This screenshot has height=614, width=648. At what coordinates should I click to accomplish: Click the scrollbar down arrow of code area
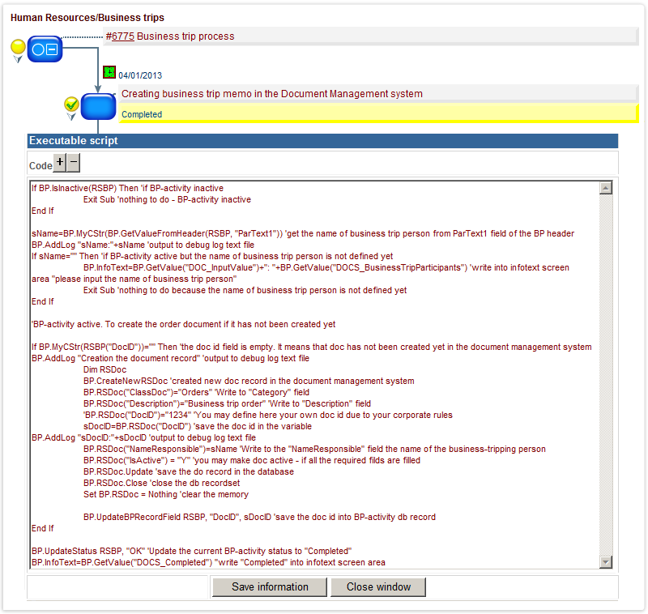coord(605,561)
